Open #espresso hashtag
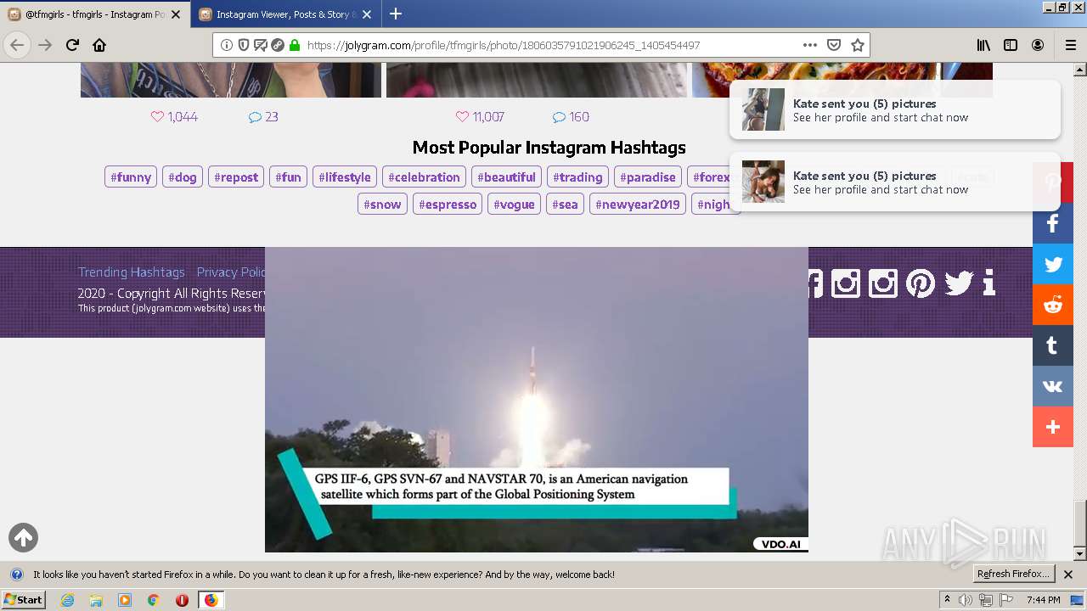 click(448, 205)
